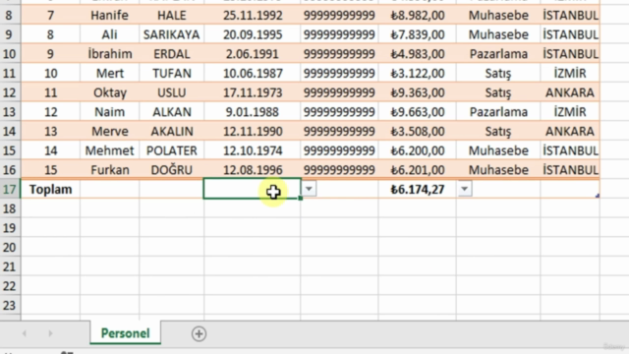Screen dimensions: 629x354
Task: Select birthdate cell 2.06.1991
Action: click(252, 54)
